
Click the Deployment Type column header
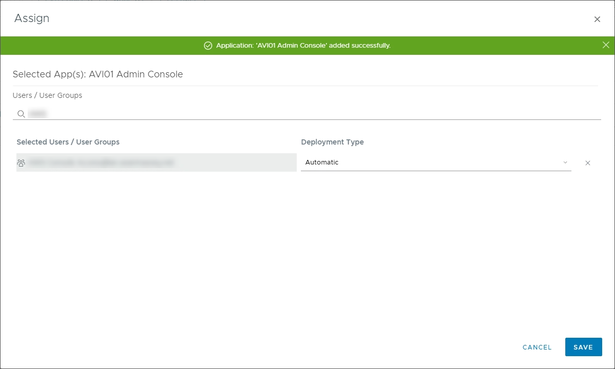tap(332, 142)
